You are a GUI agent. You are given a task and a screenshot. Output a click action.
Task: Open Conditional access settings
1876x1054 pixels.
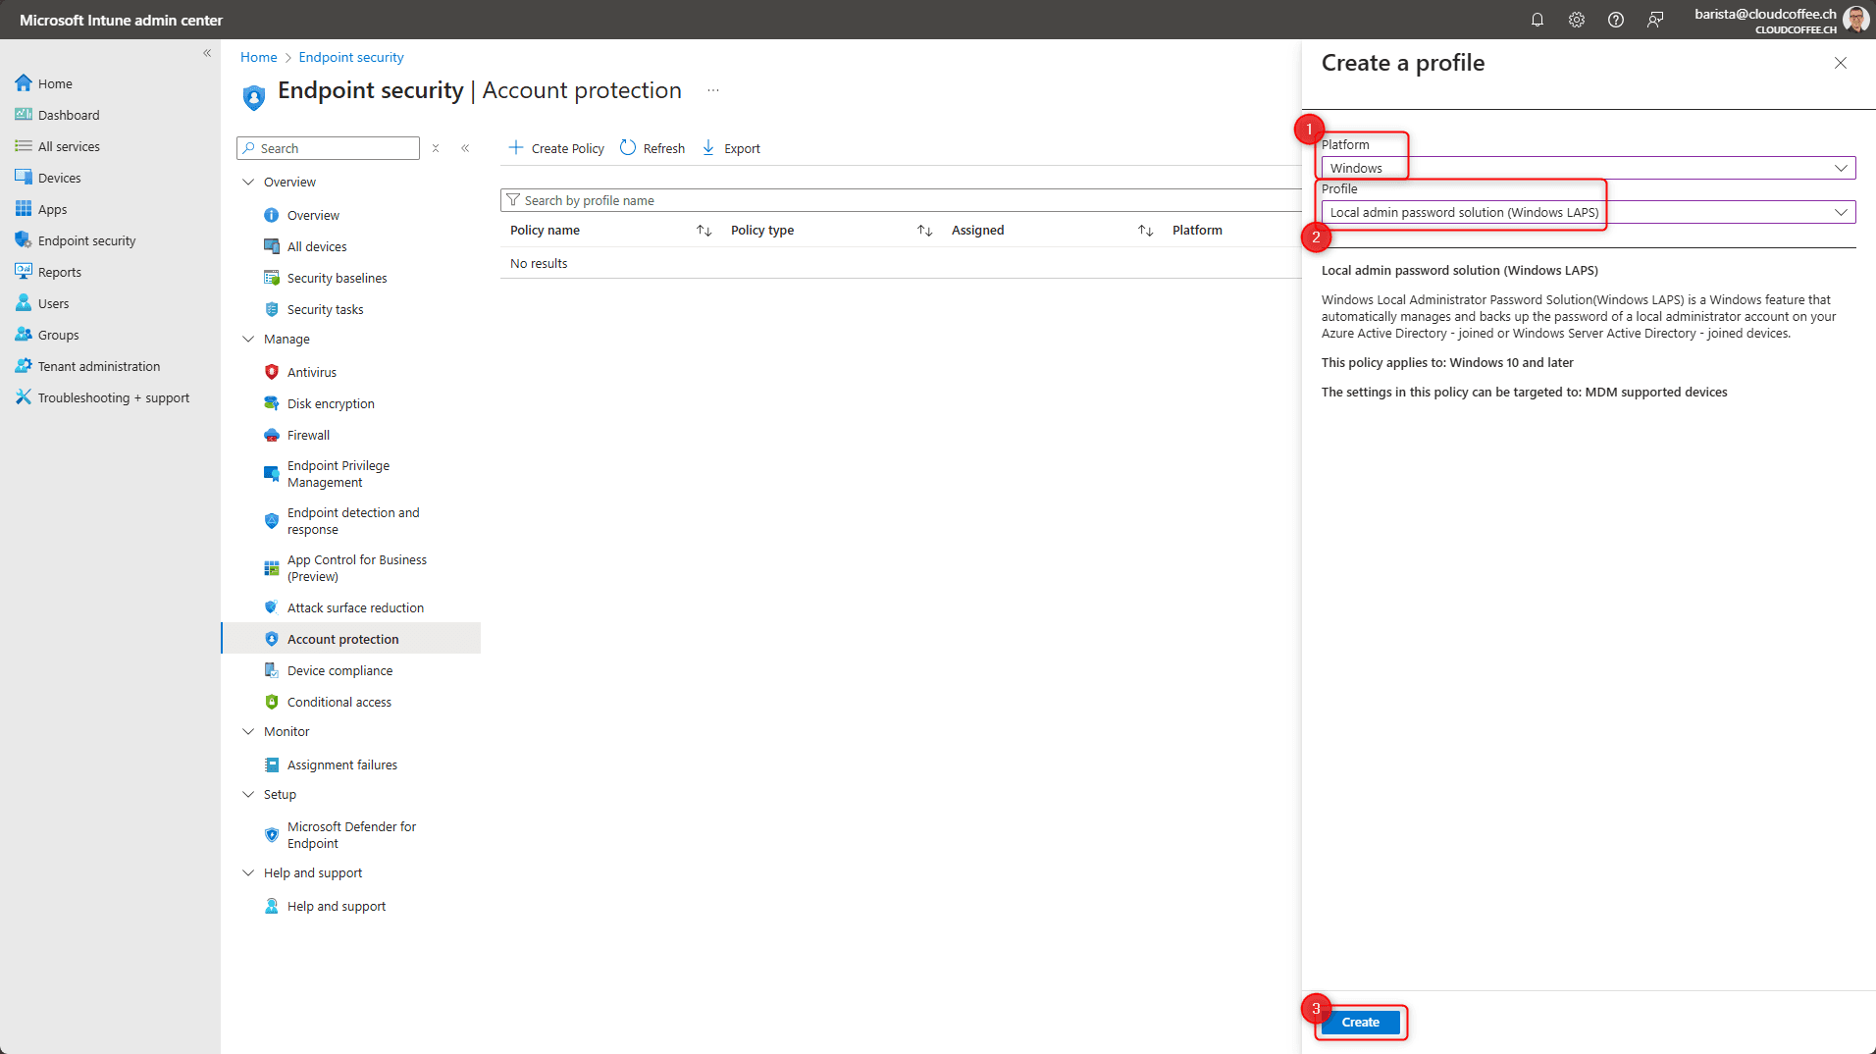339,702
